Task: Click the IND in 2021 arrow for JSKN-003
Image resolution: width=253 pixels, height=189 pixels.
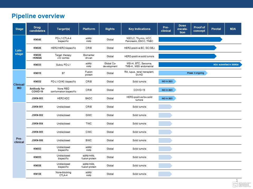Action: pos(167,98)
